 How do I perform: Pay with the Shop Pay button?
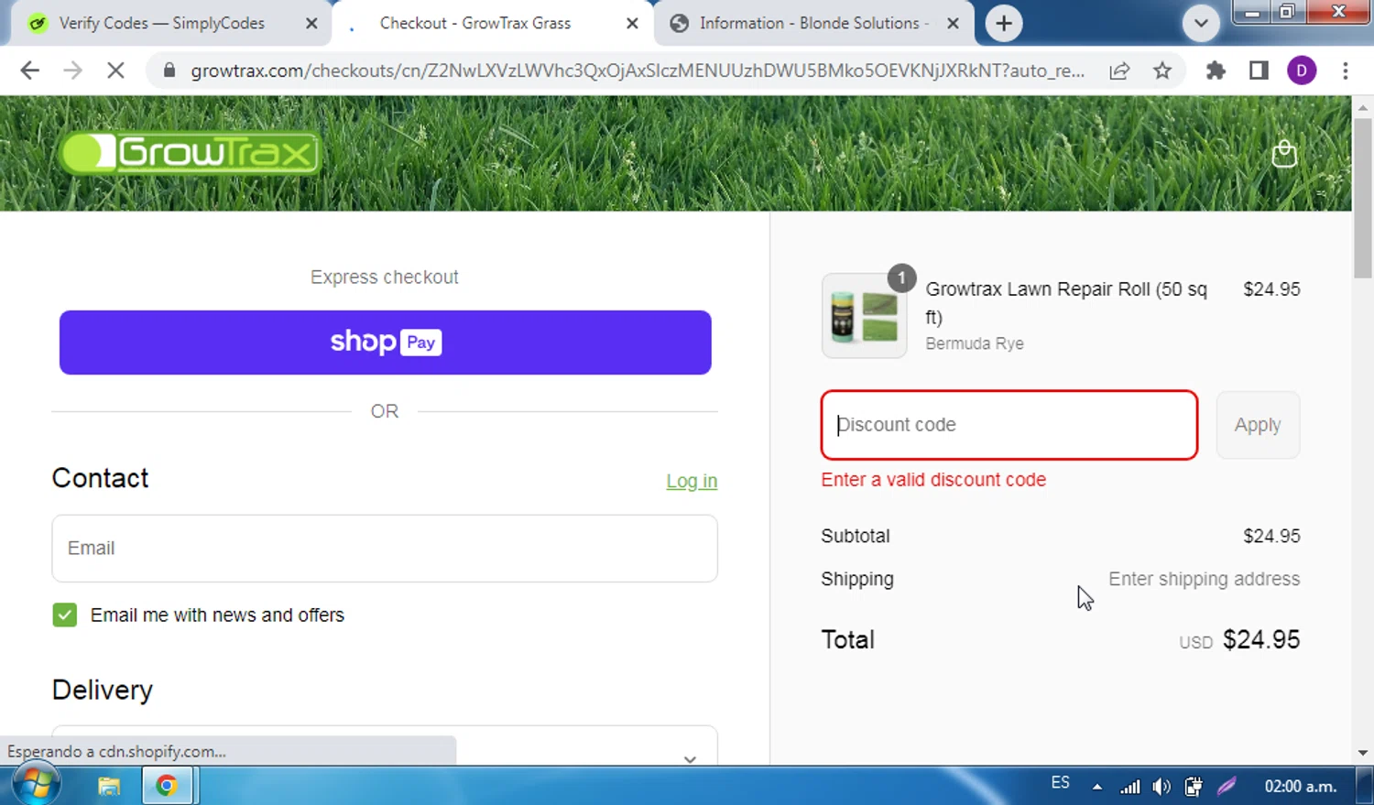point(385,343)
